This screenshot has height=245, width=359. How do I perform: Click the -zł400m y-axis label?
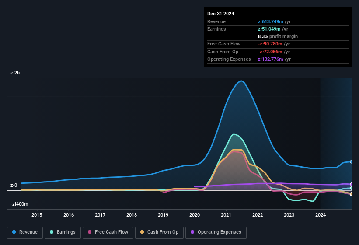(19, 204)
